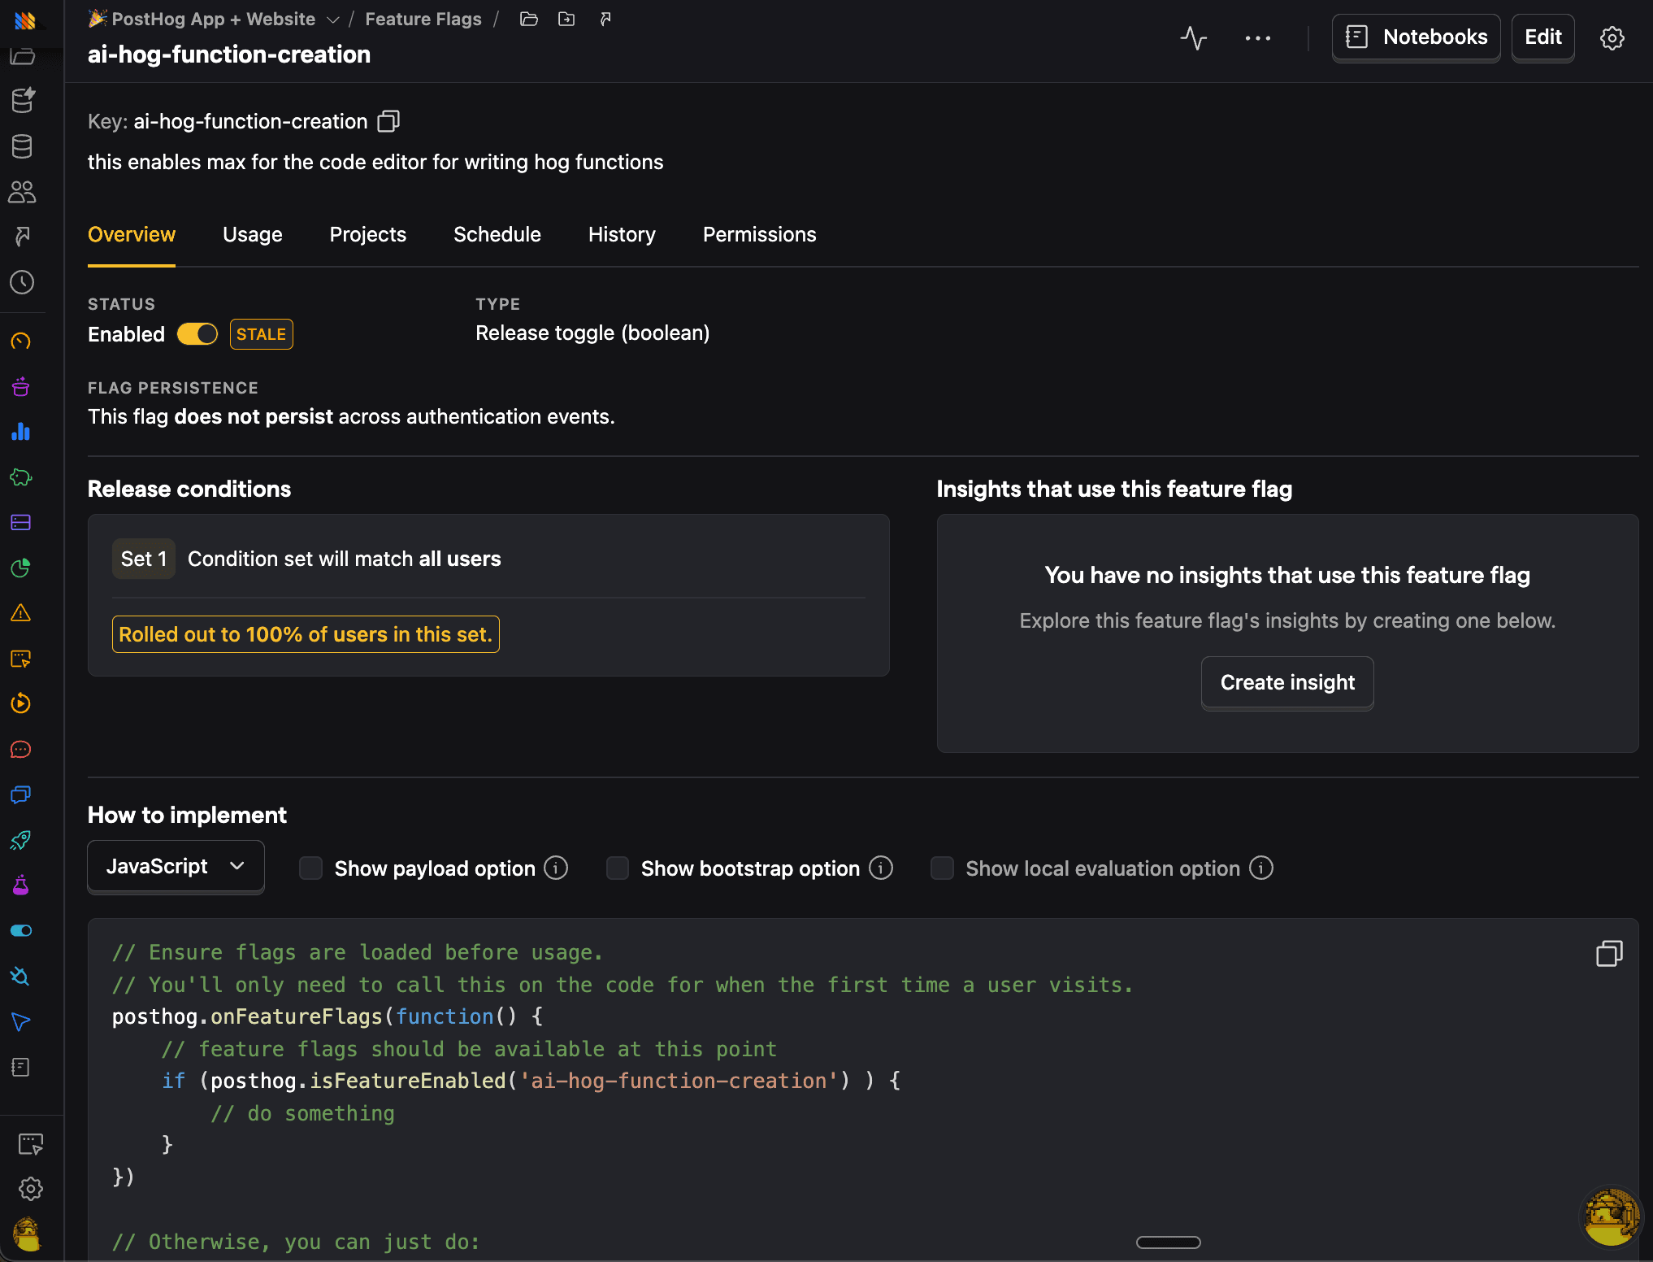Open the grey toolbar cursor window icon
The image size is (1653, 1262).
pyautogui.click(x=31, y=1144)
